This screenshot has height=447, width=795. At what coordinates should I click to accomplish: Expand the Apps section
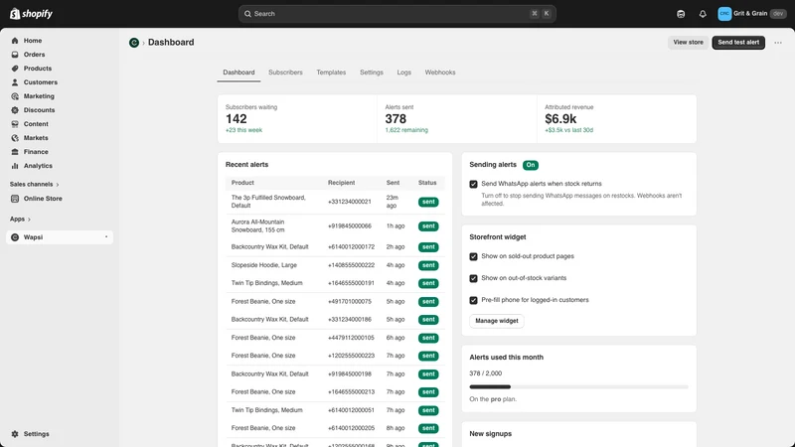coord(20,219)
